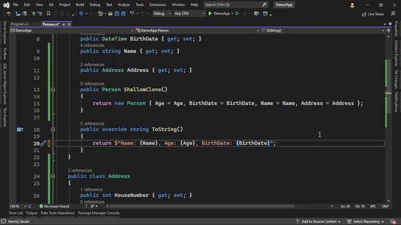Open the File menu

click(15, 4)
